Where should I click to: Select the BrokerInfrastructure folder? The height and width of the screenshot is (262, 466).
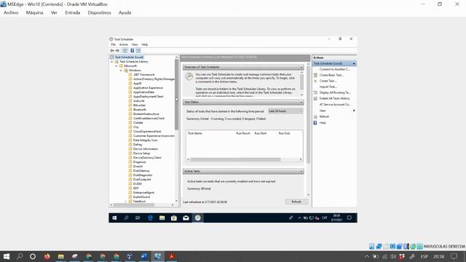pos(146,114)
